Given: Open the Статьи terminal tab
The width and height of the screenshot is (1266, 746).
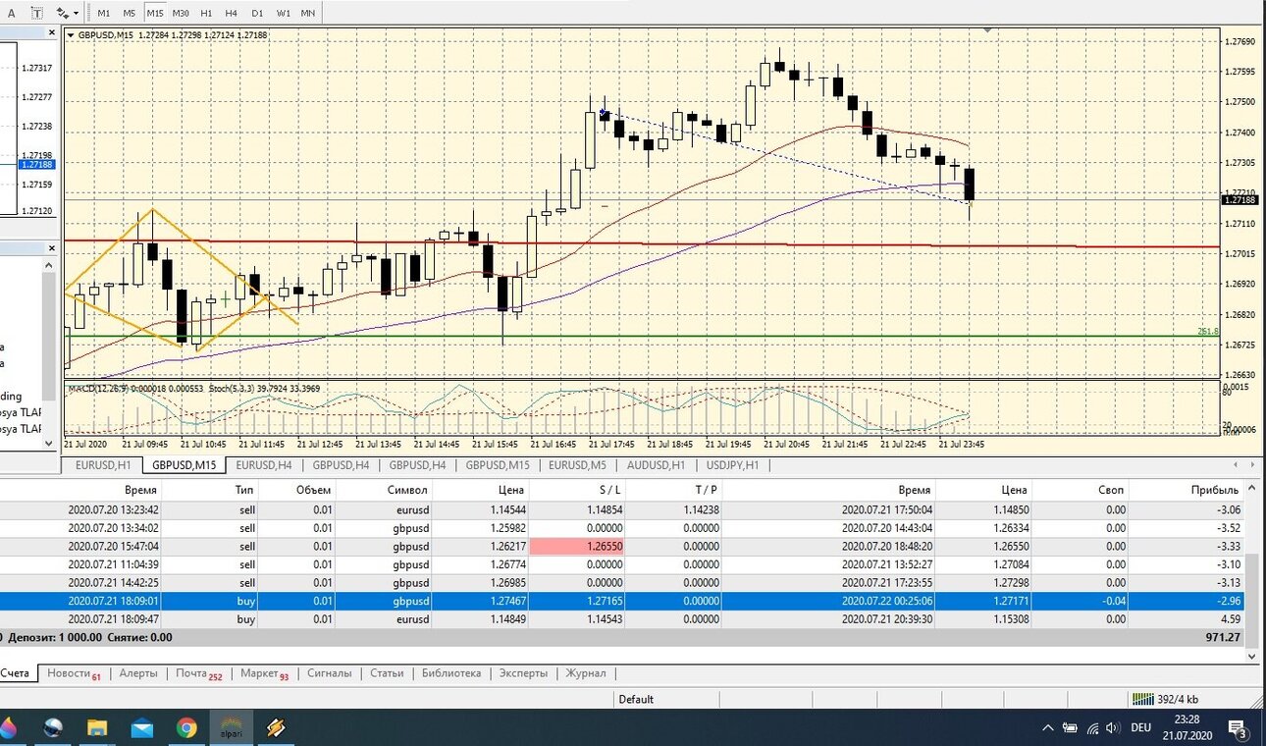Looking at the screenshot, I should (387, 673).
